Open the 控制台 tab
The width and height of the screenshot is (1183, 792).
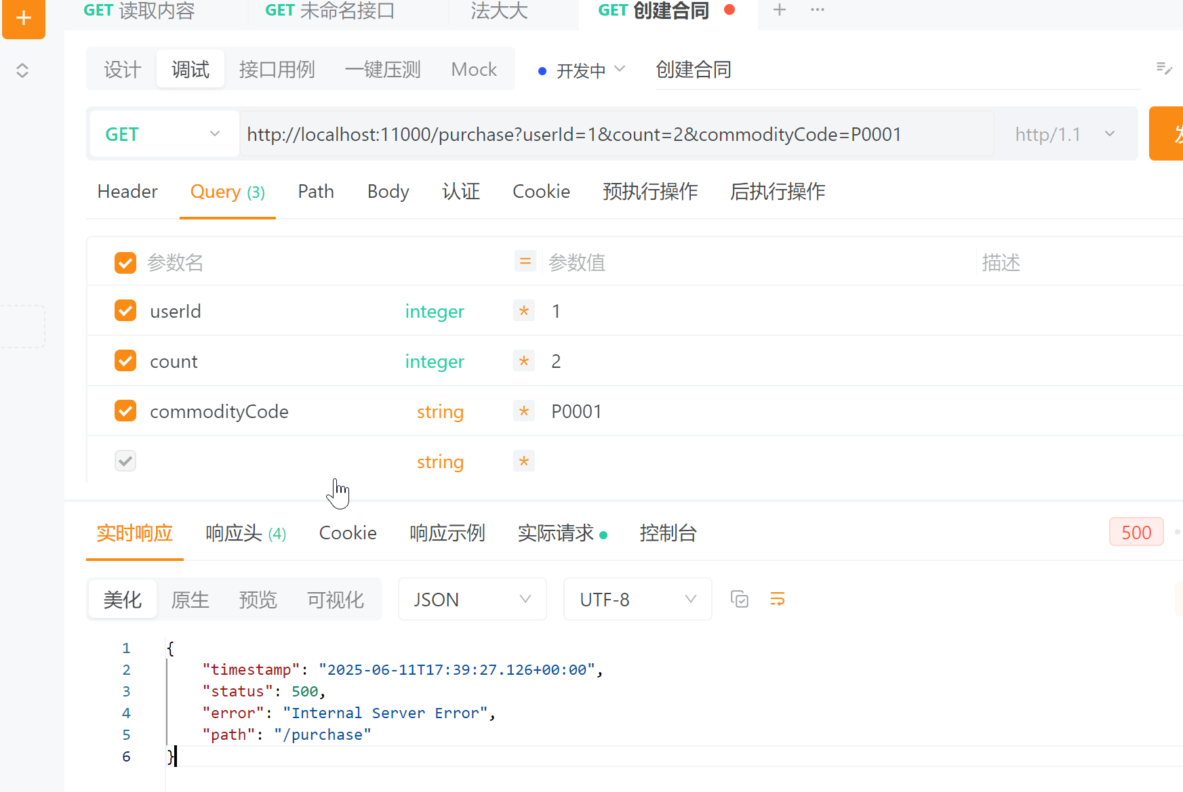(x=668, y=533)
